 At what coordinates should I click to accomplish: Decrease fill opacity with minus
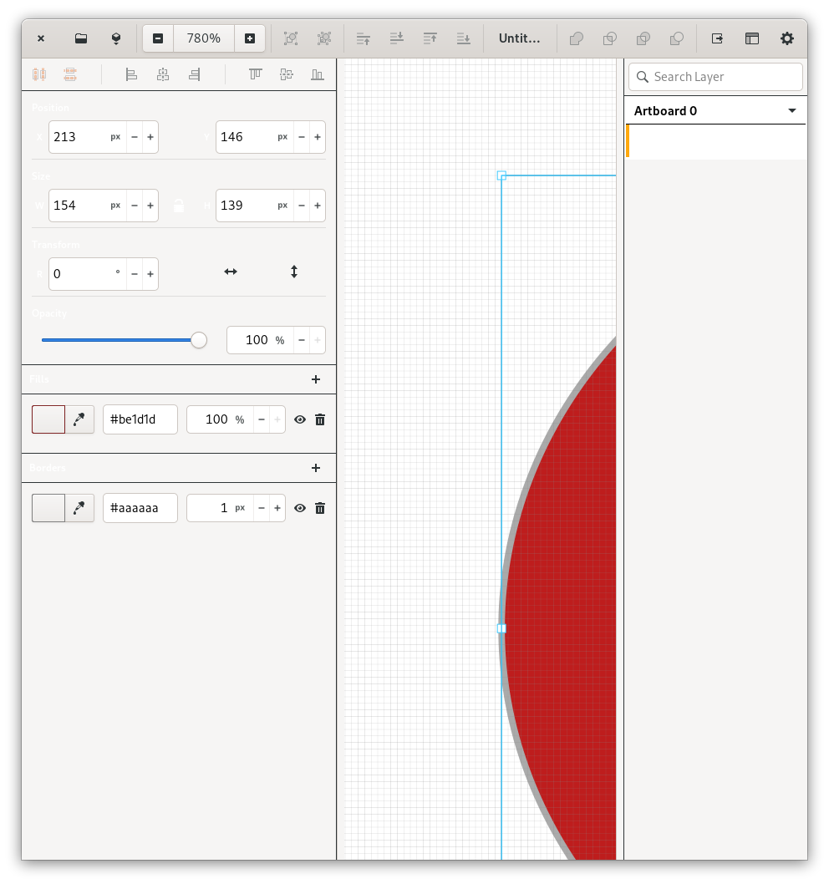[x=261, y=419]
